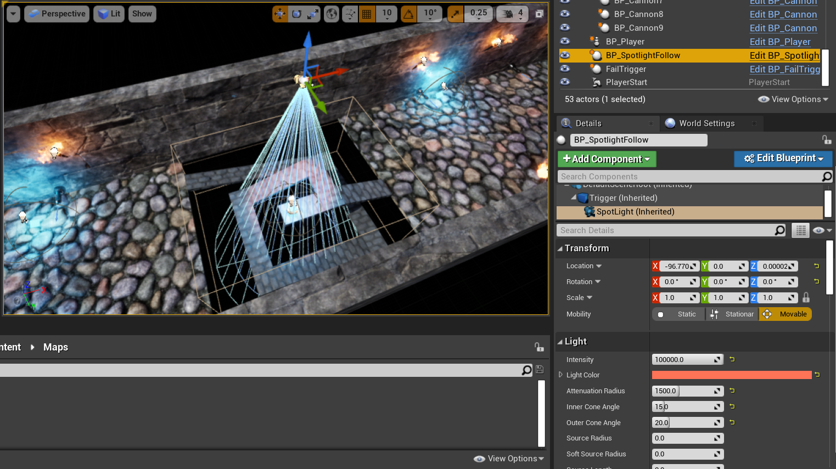Open scale snap 0.25 dropdown
Image resolution: width=836 pixels, height=469 pixels.
(479, 14)
